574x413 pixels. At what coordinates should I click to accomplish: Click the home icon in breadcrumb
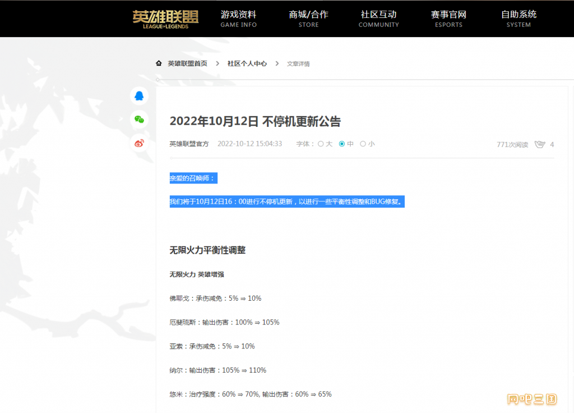[x=159, y=63]
